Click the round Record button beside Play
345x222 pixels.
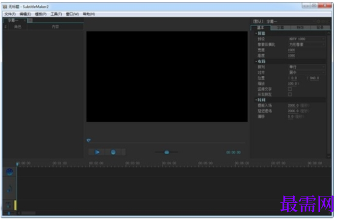113,152
